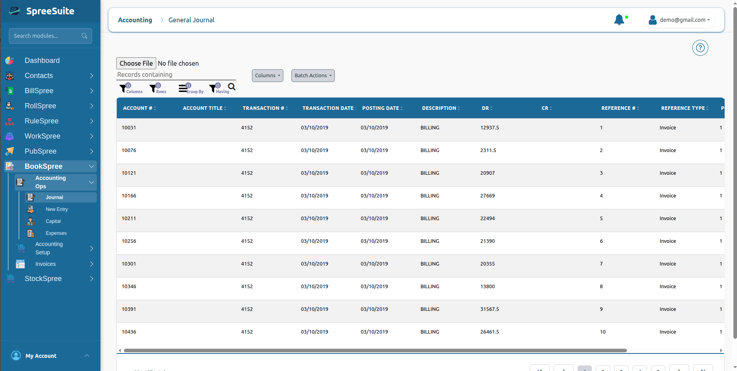Click the StockSpree cart icon
This screenshot has height=371, width=737.
point(10,279)
